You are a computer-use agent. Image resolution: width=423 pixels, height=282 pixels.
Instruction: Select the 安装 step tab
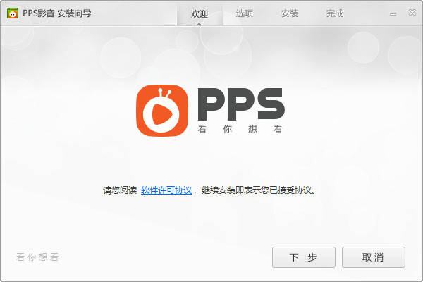pos(290,13)
